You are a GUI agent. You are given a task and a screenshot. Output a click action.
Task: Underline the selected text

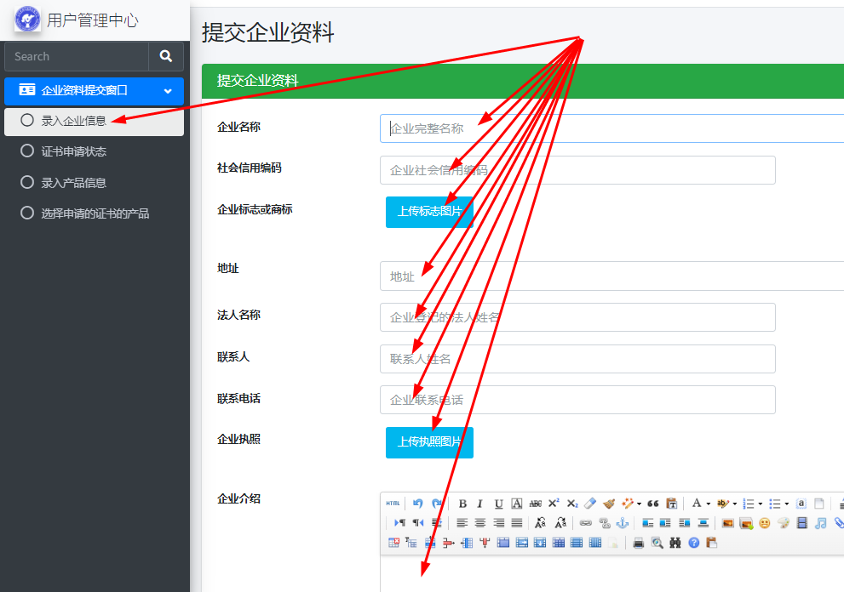[498, 504]
